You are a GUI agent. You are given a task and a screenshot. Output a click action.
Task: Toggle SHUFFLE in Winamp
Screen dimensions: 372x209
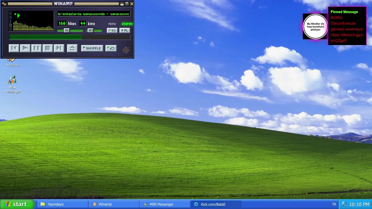(92, 48)
